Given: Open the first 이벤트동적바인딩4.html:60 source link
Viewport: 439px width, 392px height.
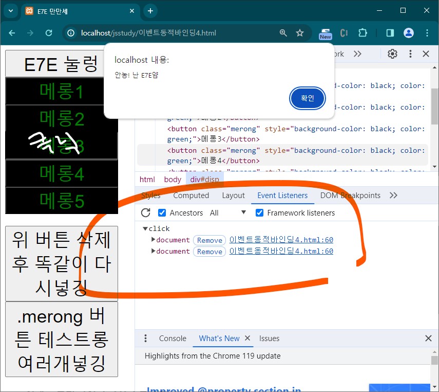Looking at the screenshot, I should point(281,240).
